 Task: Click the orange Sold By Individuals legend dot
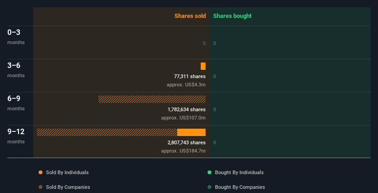(41, 172)
